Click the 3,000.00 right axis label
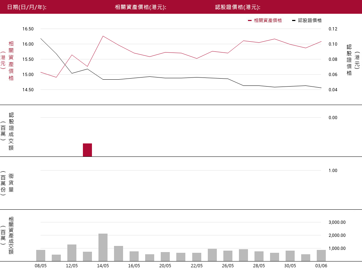362x272 pixels. (x=337, y=222)
